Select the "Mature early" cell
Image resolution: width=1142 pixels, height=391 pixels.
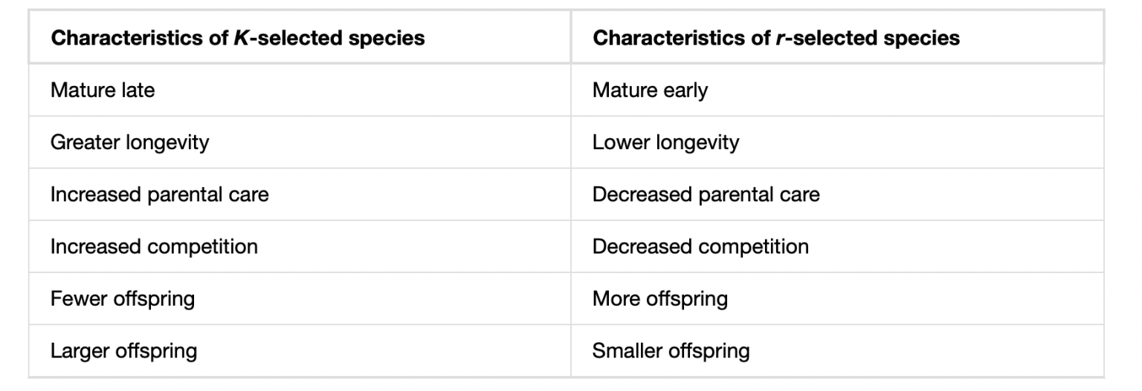coord(650,91)
